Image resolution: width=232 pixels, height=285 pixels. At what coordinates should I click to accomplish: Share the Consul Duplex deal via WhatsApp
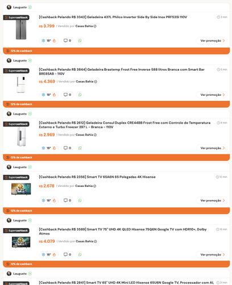pos(80,148)
